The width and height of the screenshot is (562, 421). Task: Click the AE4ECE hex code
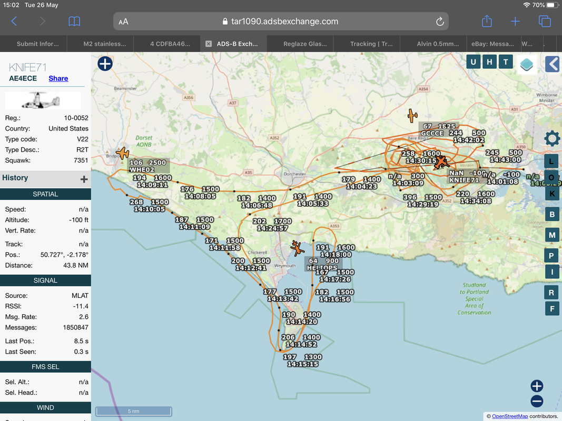point(23,78)
